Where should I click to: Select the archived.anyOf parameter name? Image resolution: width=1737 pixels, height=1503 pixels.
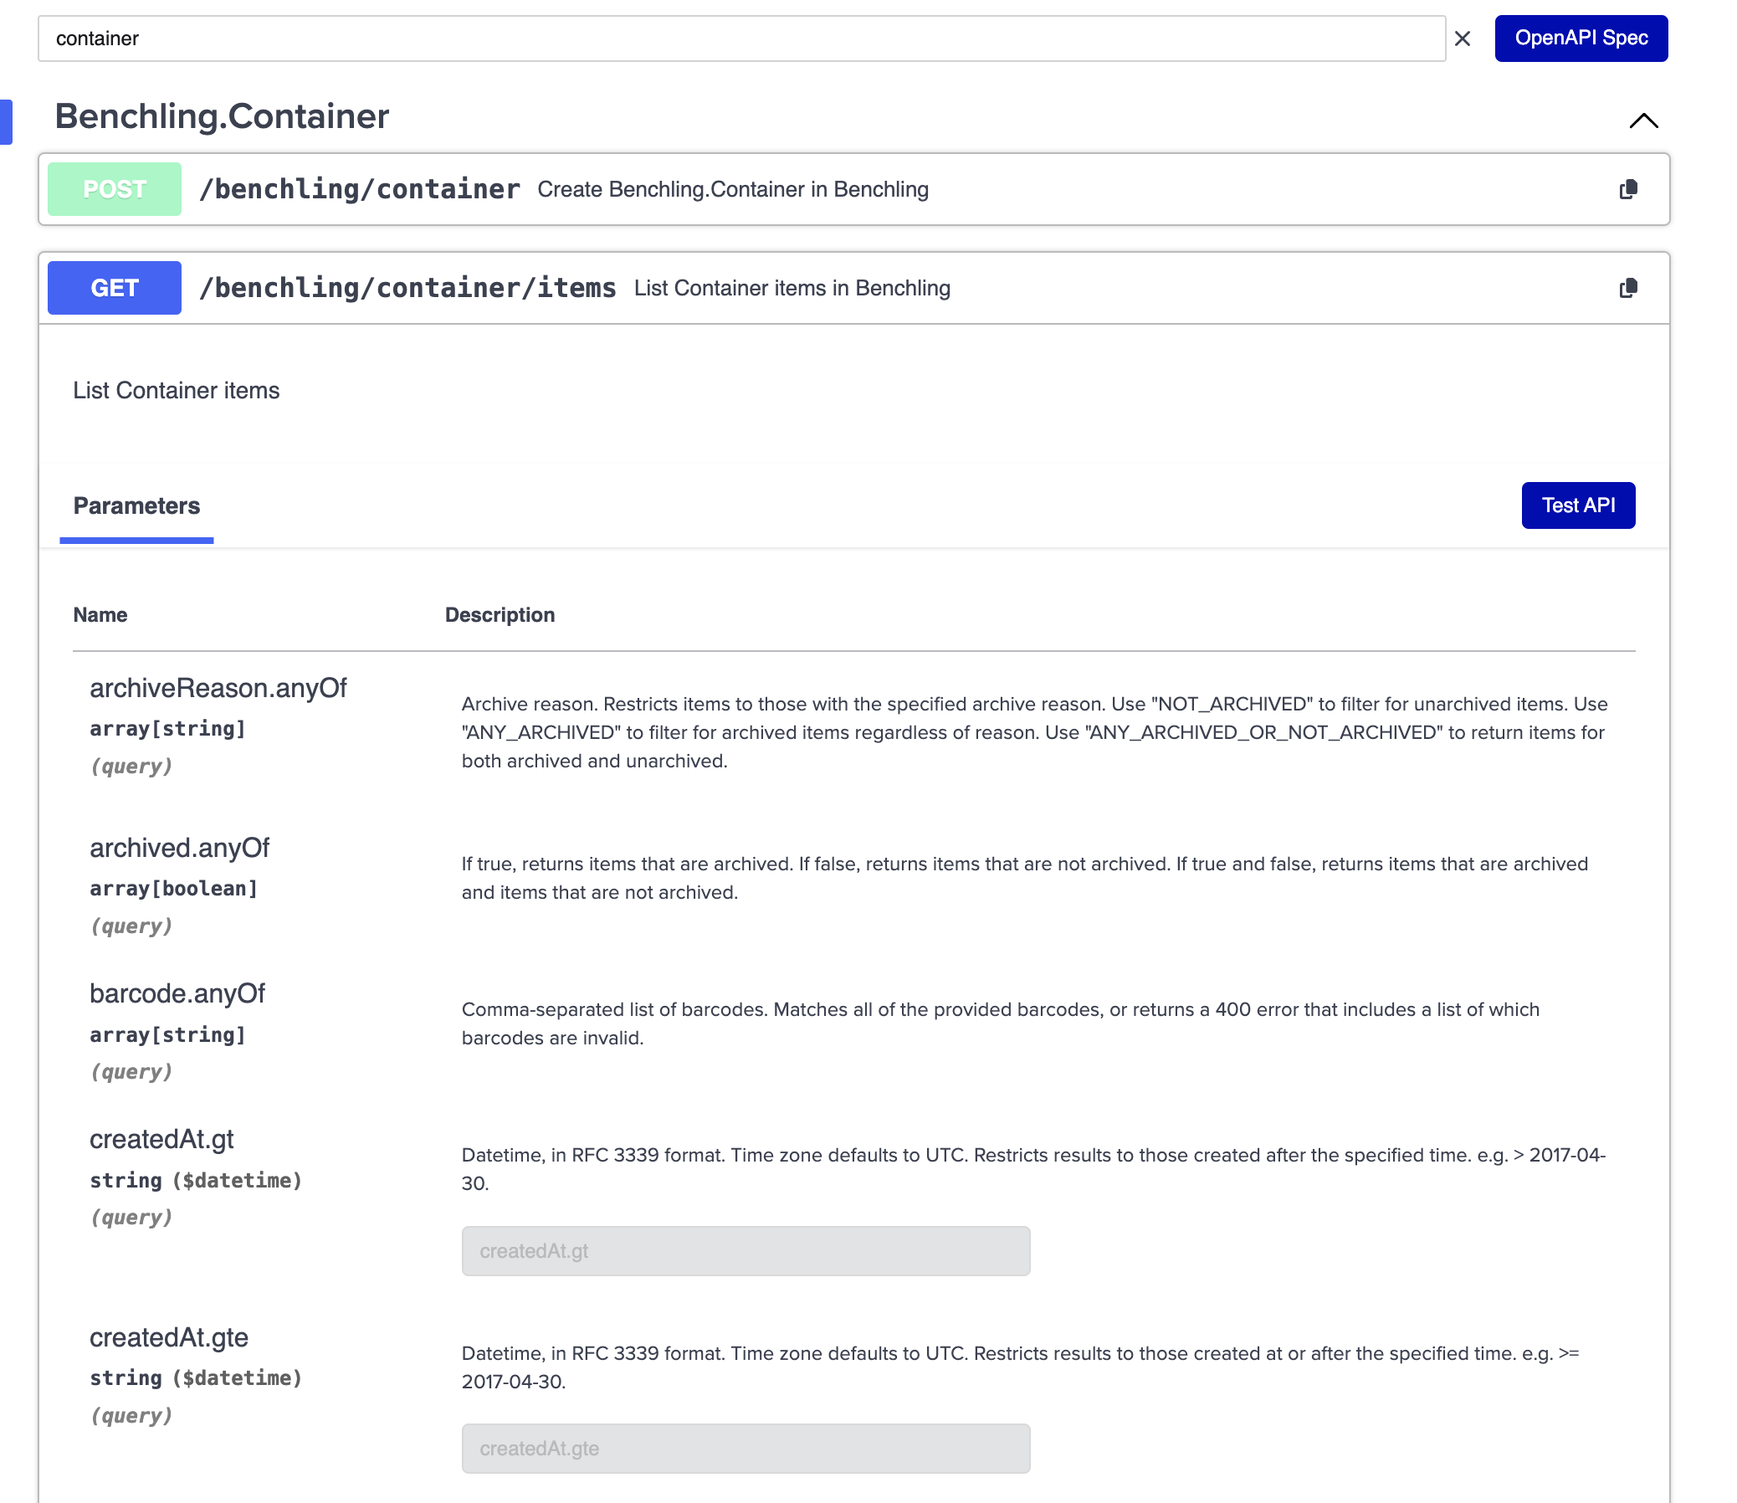180,849
